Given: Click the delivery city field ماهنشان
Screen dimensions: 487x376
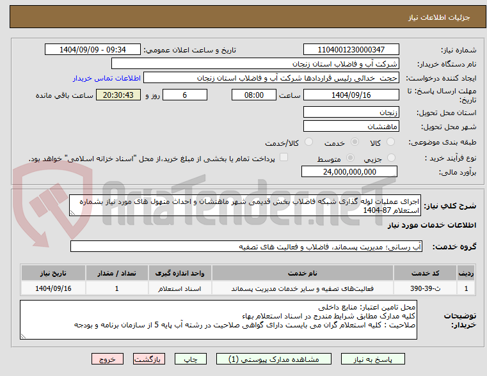Looking at the screenshot, I should [x=351, y=126].
